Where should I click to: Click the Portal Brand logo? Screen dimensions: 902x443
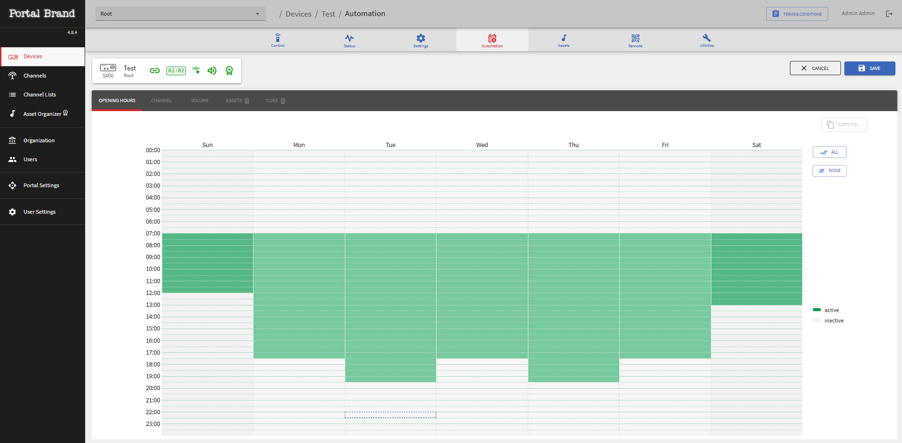click(x=42, y=14)
